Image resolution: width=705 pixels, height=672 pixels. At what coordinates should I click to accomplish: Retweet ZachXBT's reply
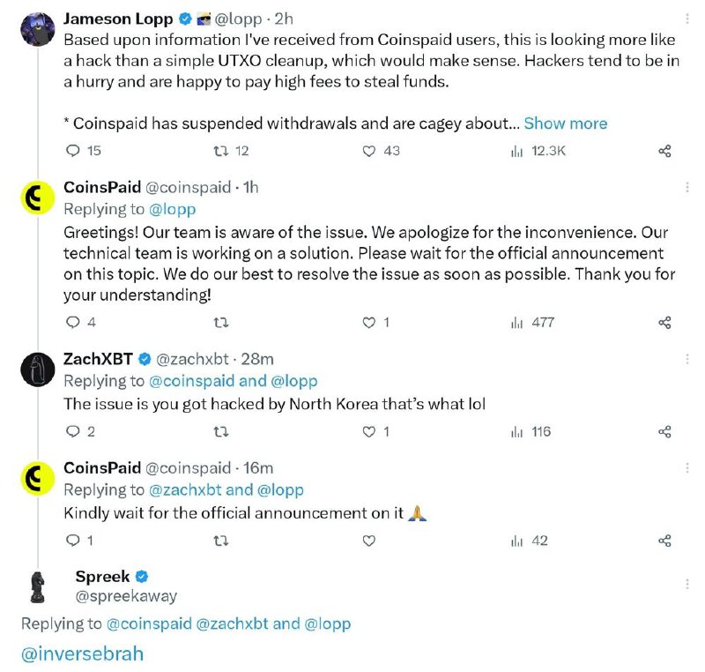pos(220,432)
